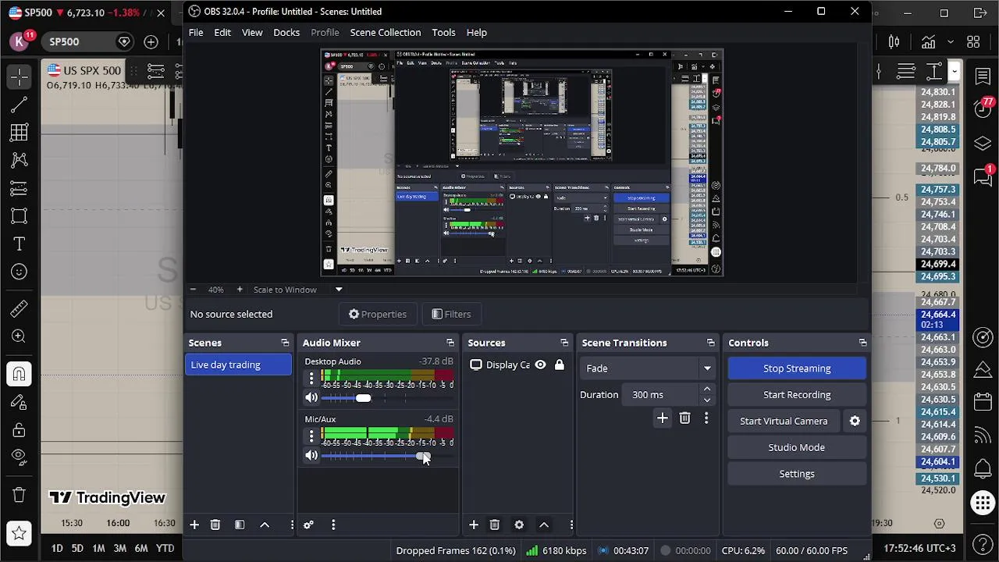Viewport: 999px width, 562px height.
Task: Toggle lock on Display Capture source
Action: pyautogui.click(x=559, y=365)
